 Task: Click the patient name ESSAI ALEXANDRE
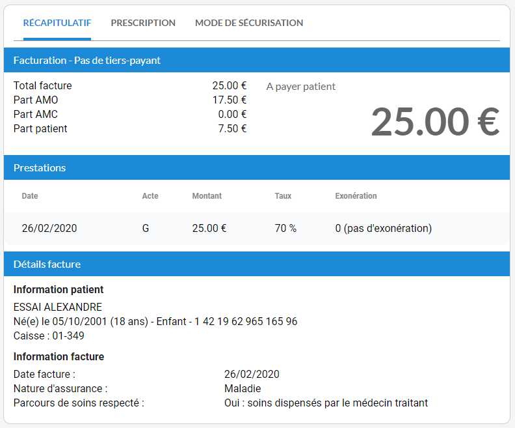click(58, 307)
